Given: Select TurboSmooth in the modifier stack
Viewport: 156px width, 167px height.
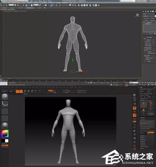Looking at the screenshot, I should tap(149, 23).
